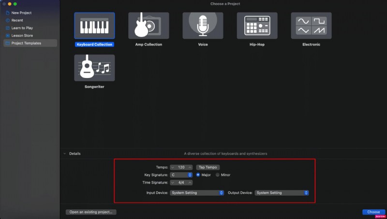Click the Project Templates folder icon

(8, 43)
